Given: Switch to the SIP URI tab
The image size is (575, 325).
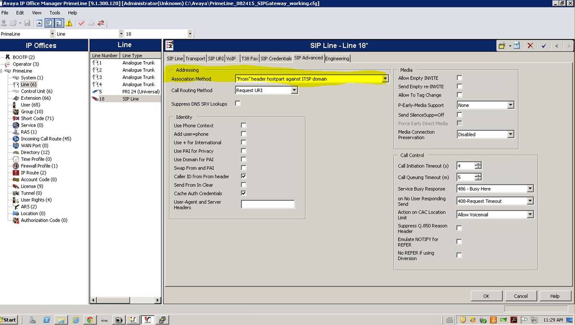Looking at the screenshot, I should [x=216, y=59].
